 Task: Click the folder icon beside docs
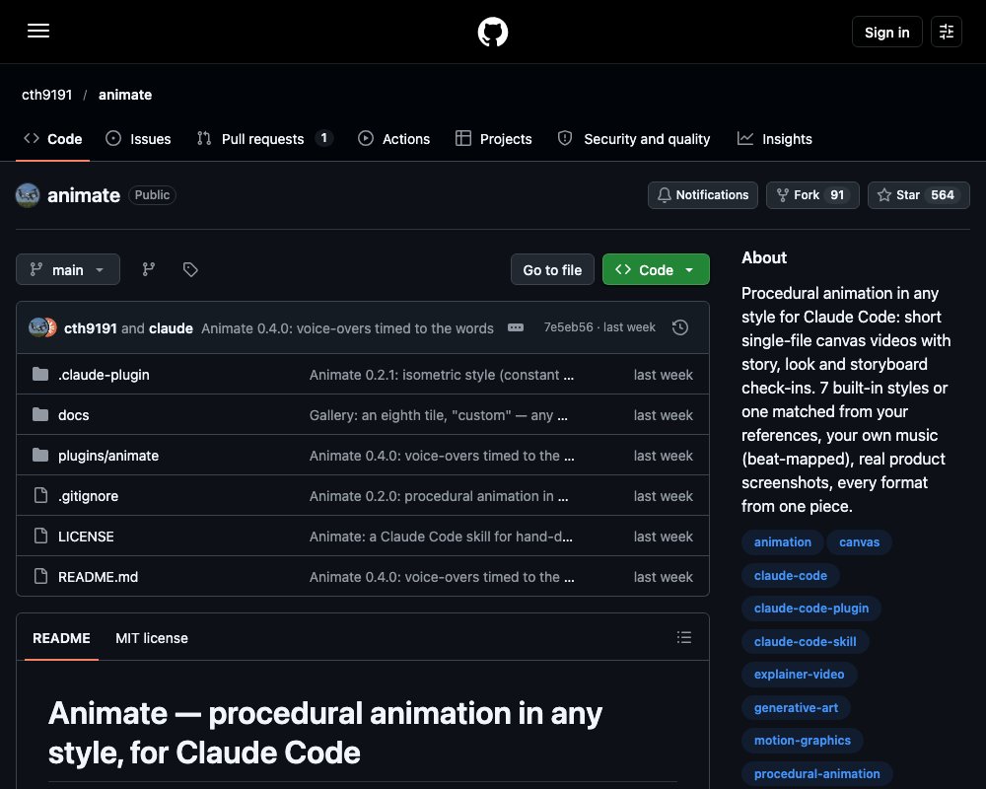40,414
